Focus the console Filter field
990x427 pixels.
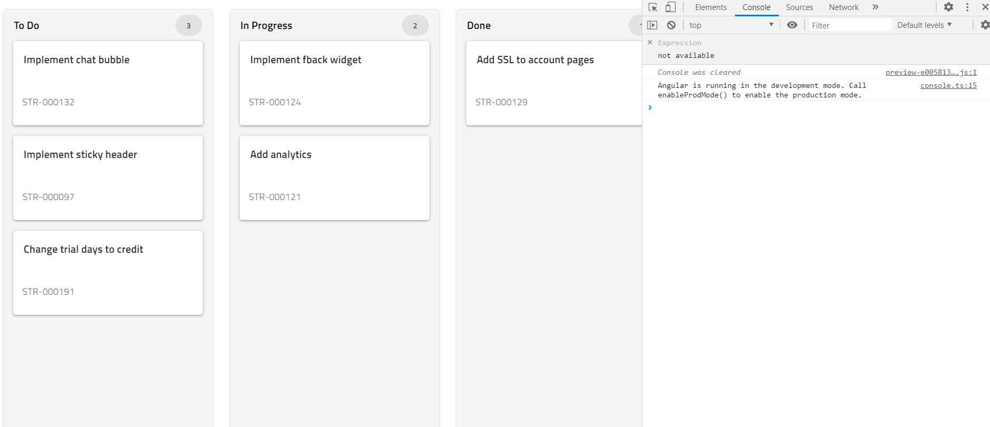(x=850, y=25)
